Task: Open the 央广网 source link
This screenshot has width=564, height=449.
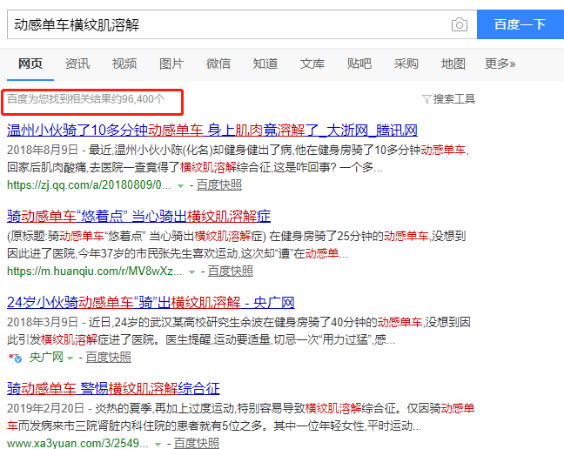Action: pyautogui.click(x=46, y=357)
